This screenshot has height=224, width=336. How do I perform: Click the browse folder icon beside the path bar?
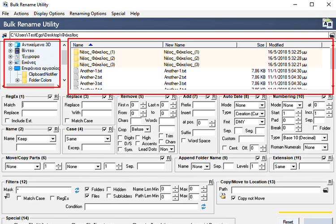click(x=332, y=35)
